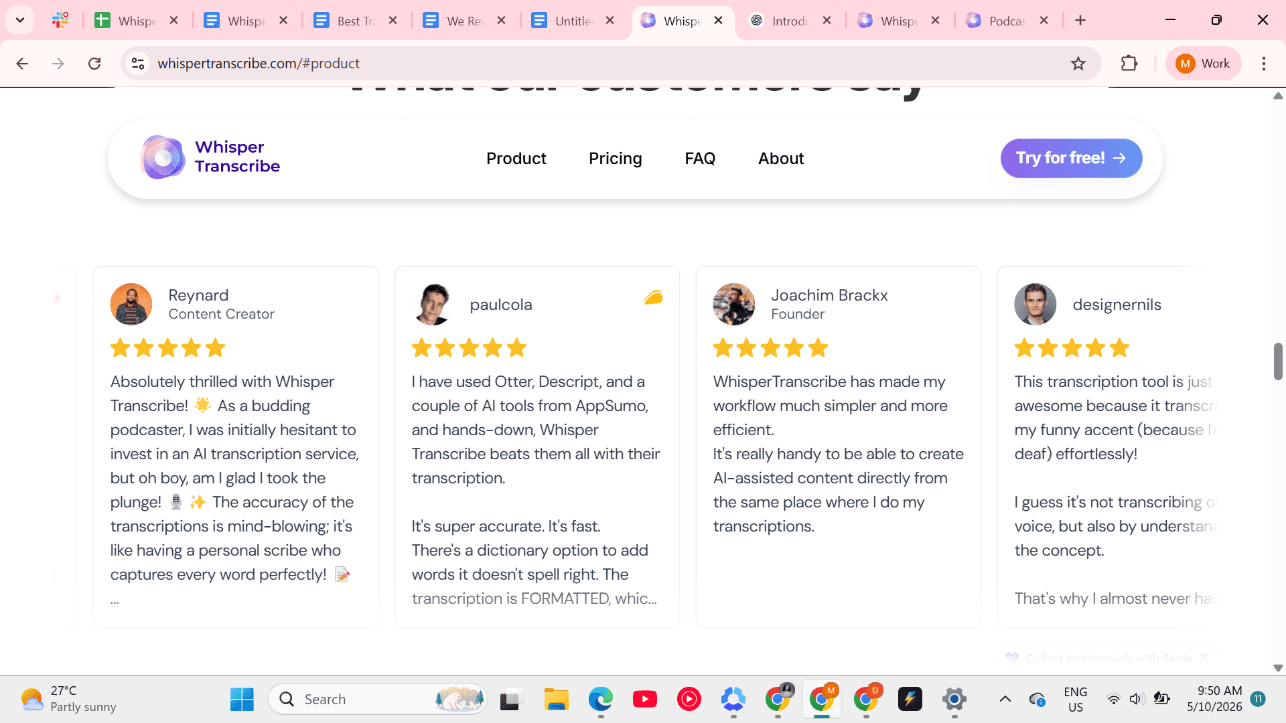Select the name Joachim Brackx
Screen dimensions: 1286x723
pos(829,295)
